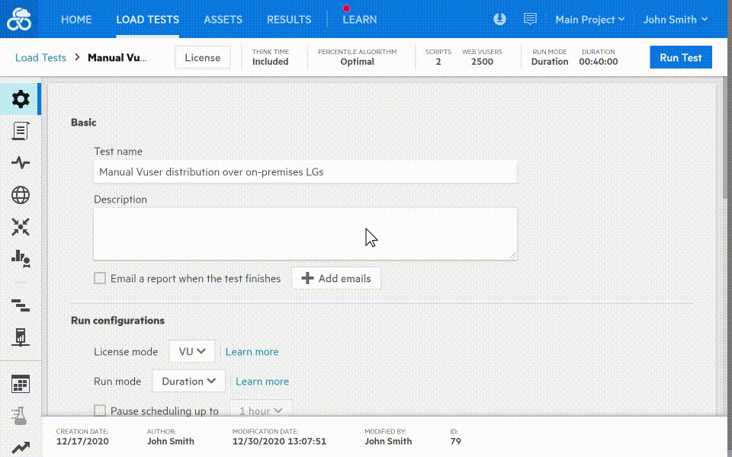Toggle the monitors grid icon in sidebar
This screenshot has width=732, height=457.
click(20, 384)
